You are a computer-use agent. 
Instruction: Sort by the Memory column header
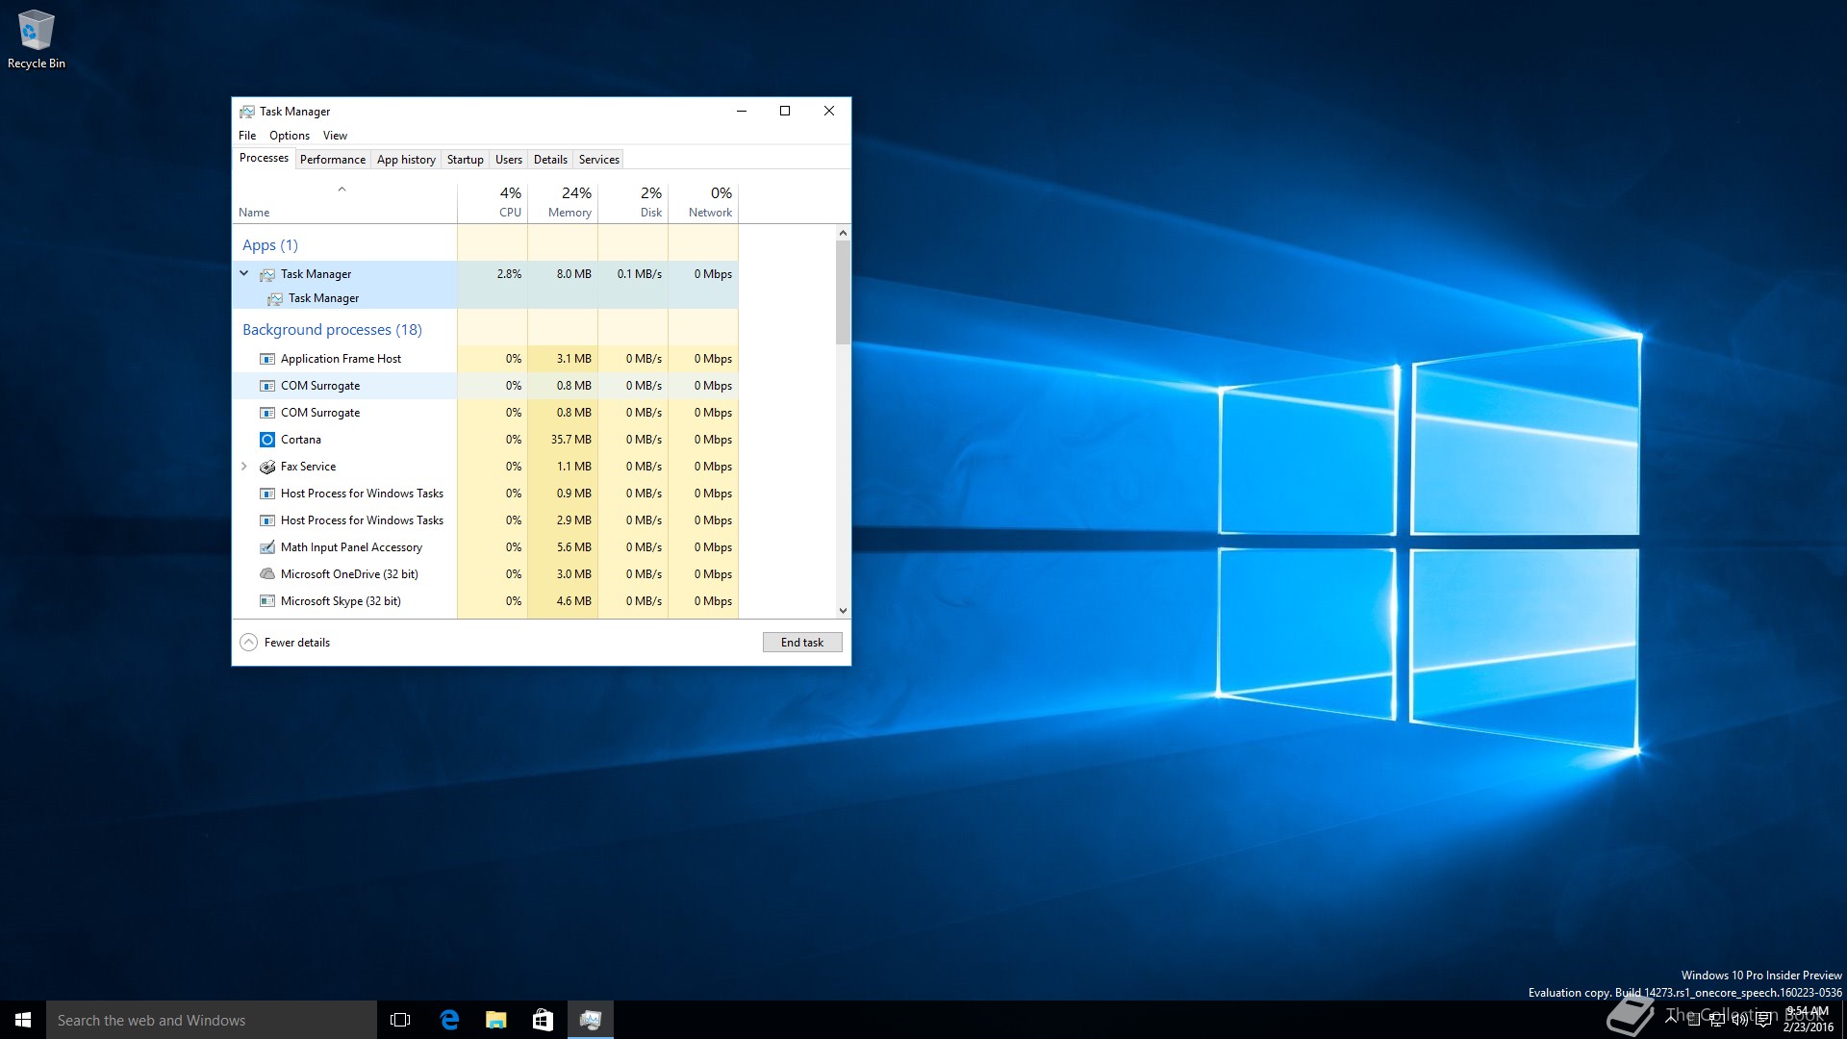563,202
